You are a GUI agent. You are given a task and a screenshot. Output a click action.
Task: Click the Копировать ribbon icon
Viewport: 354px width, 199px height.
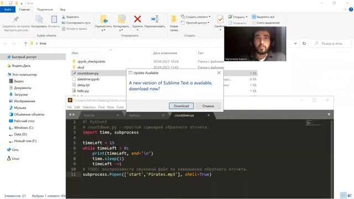pyautogui.click(x=39, y=19)
